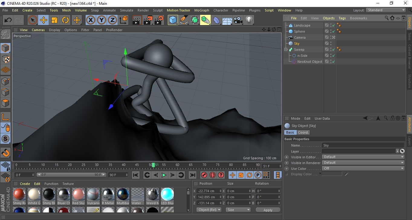
Task: Toggle Position keyframe recording
Action: pyautogui.click(x=232, y=175)
